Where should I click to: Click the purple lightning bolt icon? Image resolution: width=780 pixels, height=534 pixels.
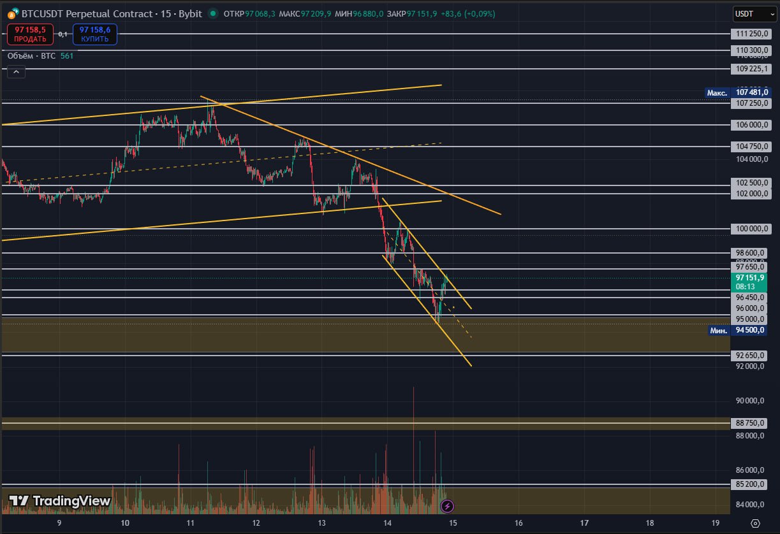point(448,507)
